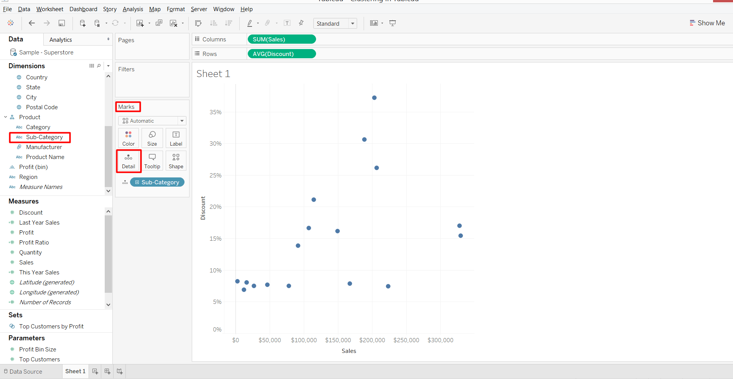Toggle the Highlight tool in the toolbar
Image resolution: width=733 pixels, height=379 pixels.
pos(250,23)
